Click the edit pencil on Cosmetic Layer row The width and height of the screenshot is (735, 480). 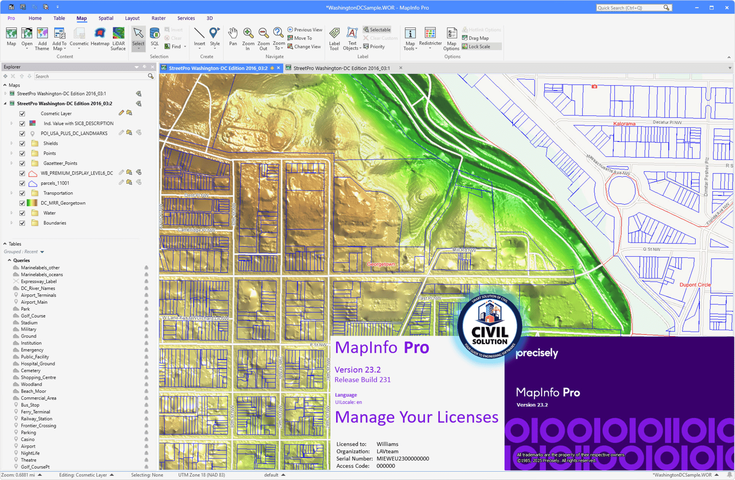pos(121,113)
